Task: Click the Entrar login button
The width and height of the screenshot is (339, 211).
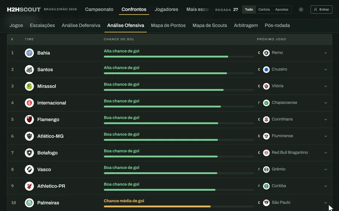Action: click(321, 9)
